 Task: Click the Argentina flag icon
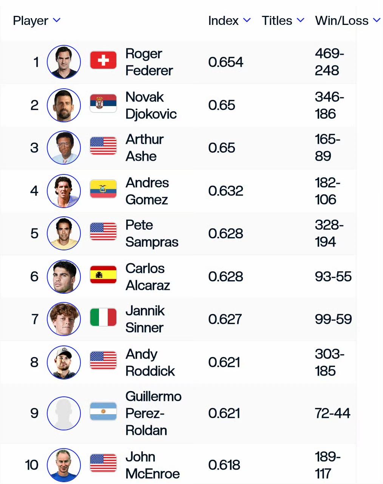click(103, 412)
